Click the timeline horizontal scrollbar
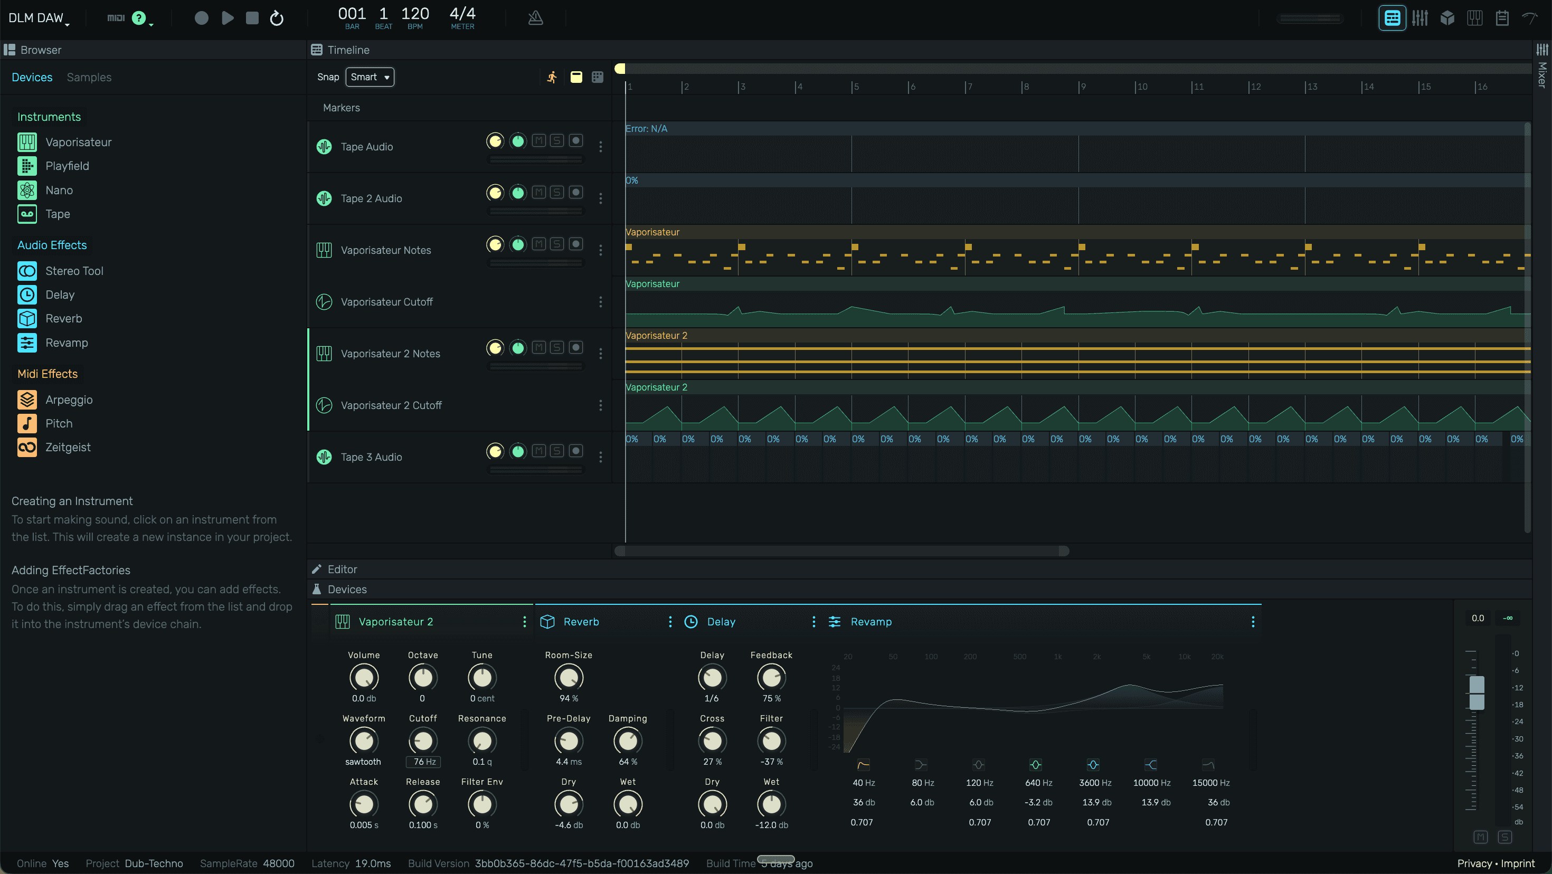 click(x=841, y=550)
